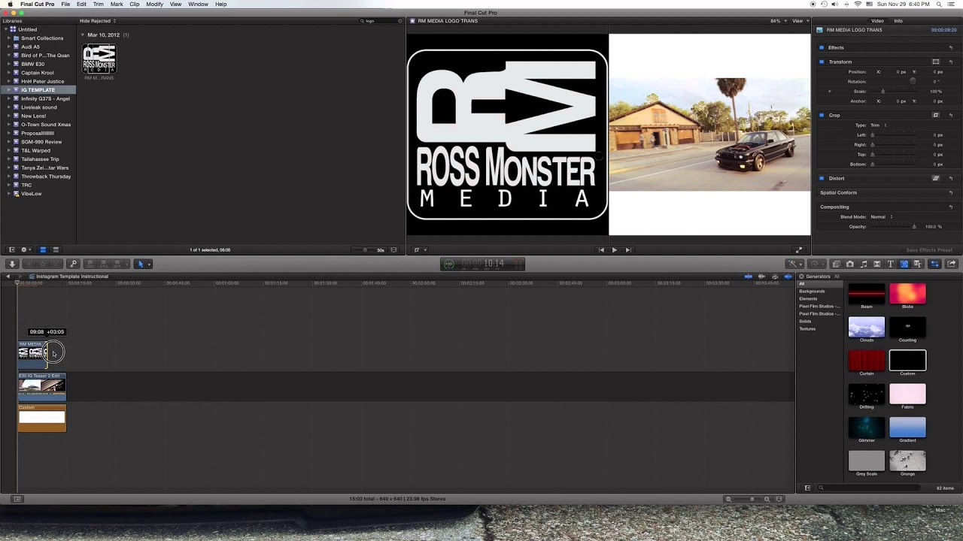Select the IG TEMPLATE event
Viewport: 963px width, 541px height.
pos(38,90)
